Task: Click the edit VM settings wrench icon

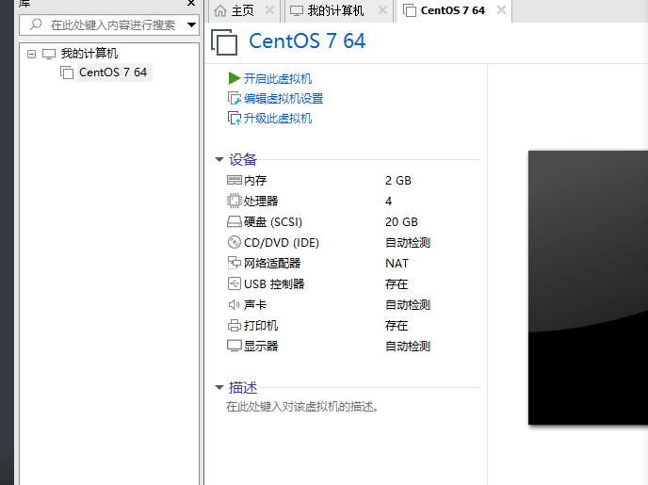Action: pos(235,98)
